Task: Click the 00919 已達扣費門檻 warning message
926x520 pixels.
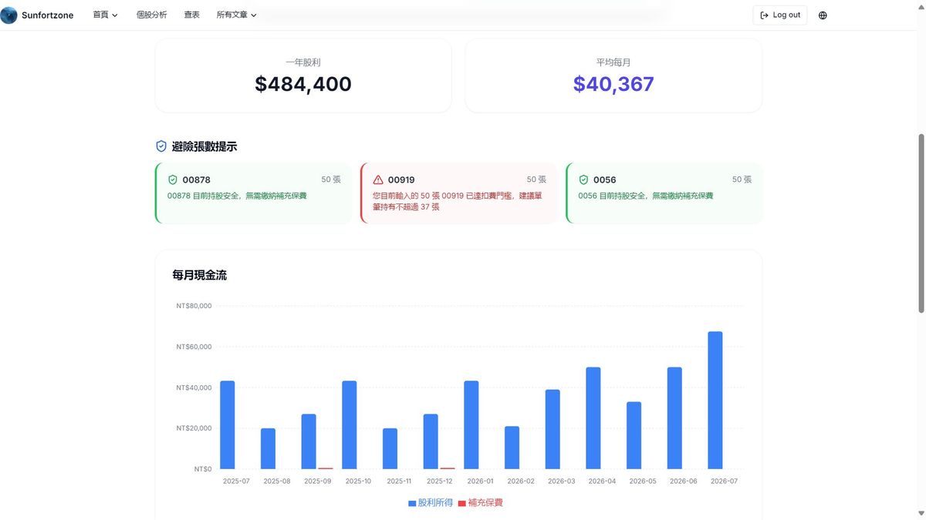Action: pos(458,201)
